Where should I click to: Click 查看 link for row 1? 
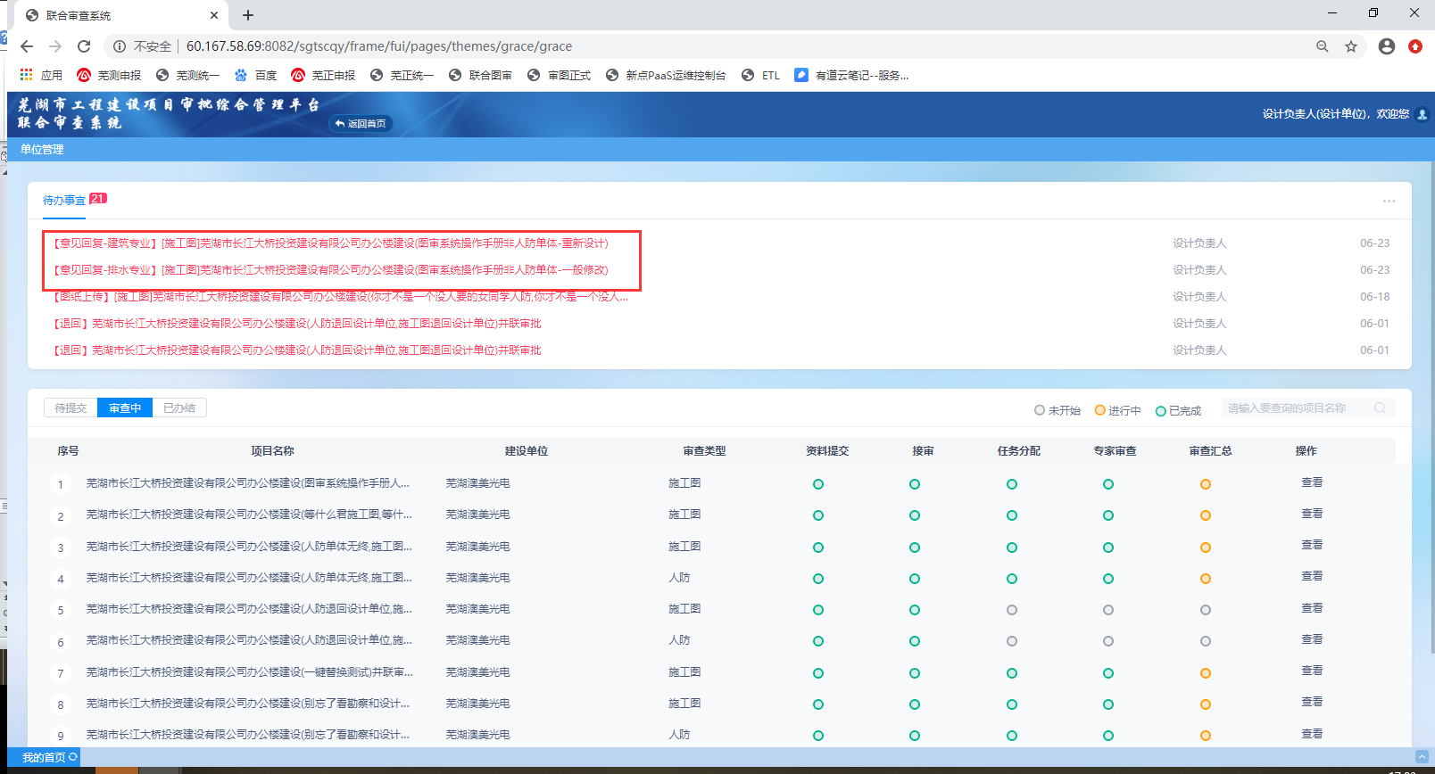coord(1311,482)
